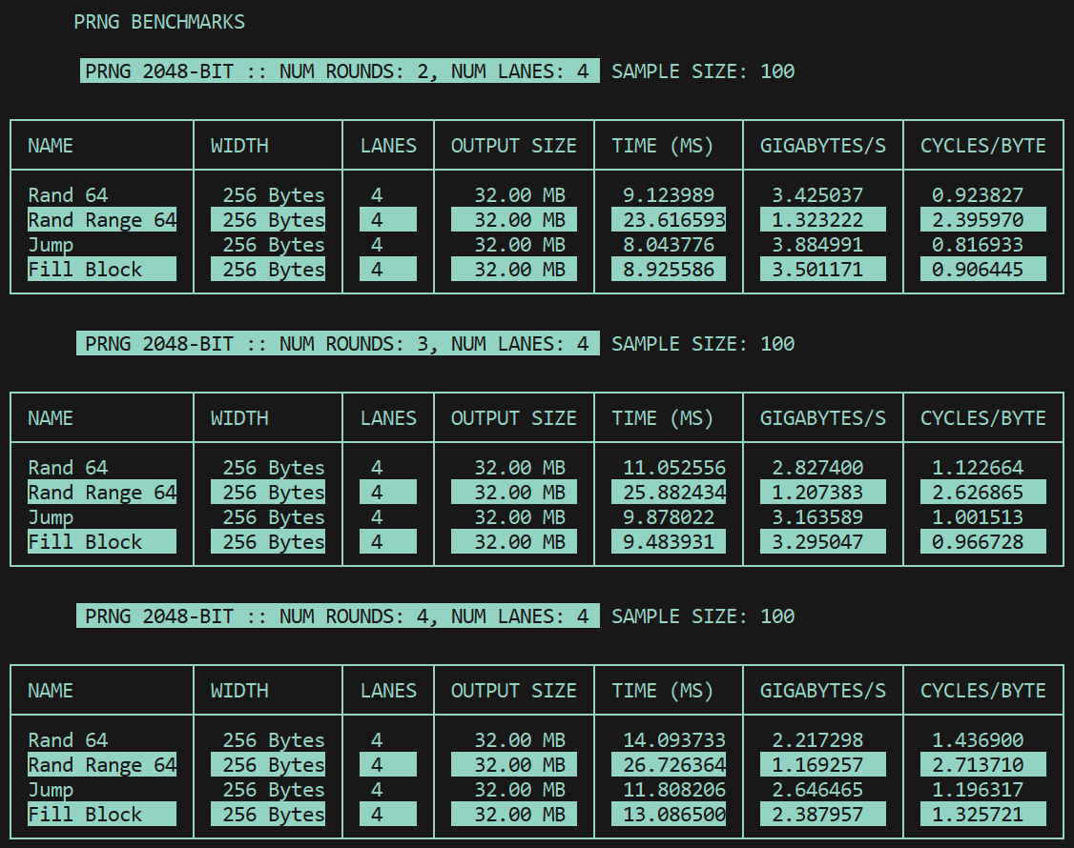Image resolution: width=1074 pixels, height=848 pixels.
Task: Click the CYCLES/BYTE header in the rounds 4 table
Action: coord(982,691)
